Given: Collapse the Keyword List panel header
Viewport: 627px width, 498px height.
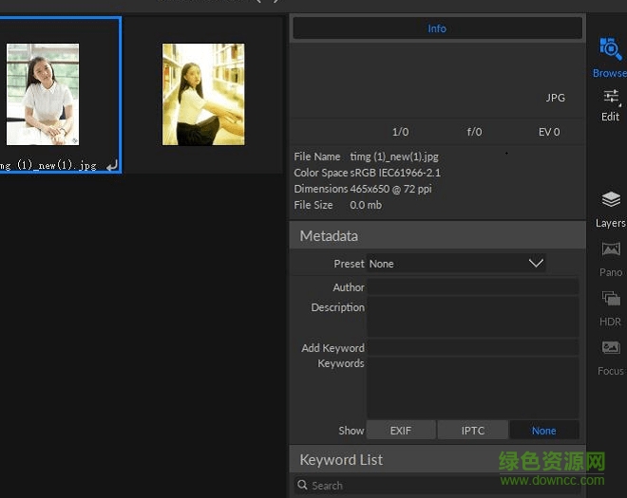Looking at the screenshot, I should click(437, 460).
